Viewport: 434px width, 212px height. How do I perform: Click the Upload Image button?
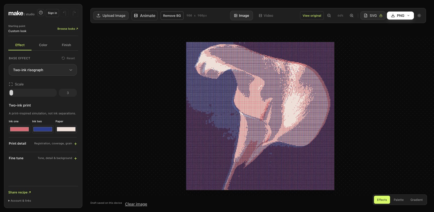pyautogui.click(x=111, y=16)
